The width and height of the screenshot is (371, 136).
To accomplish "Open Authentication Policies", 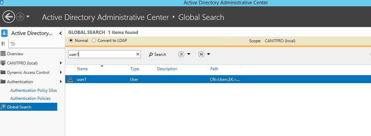I will (30, 98).
